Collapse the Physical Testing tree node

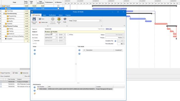tap(4, 26)
